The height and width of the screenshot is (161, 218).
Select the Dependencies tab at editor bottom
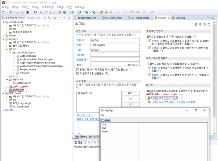pos(84,137)
